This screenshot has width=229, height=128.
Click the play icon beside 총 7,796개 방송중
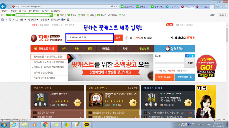click(x=127, y=38)
